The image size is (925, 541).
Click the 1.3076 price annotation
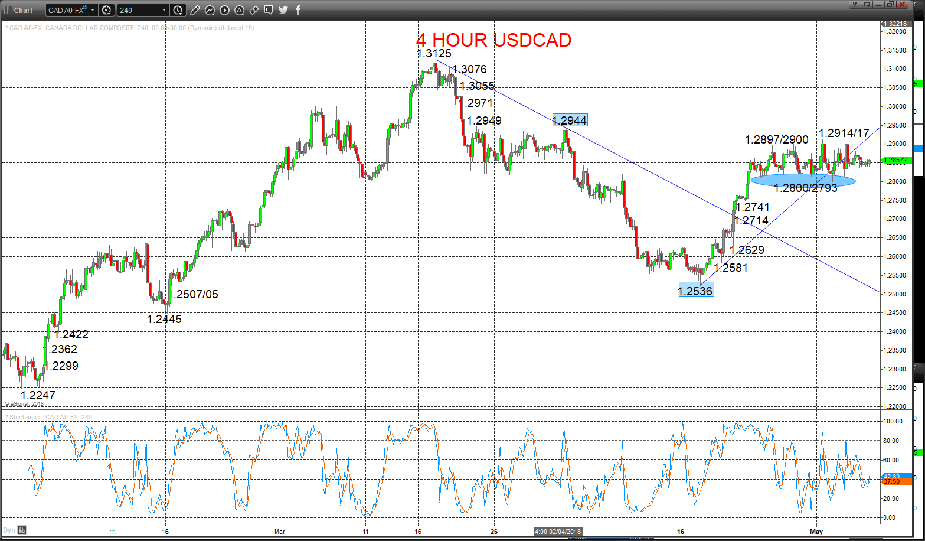470,70
